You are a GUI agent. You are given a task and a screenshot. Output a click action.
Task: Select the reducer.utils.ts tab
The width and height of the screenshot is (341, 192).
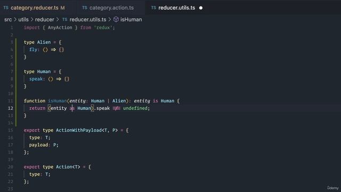pyautogui.click(x=176, y=8)
